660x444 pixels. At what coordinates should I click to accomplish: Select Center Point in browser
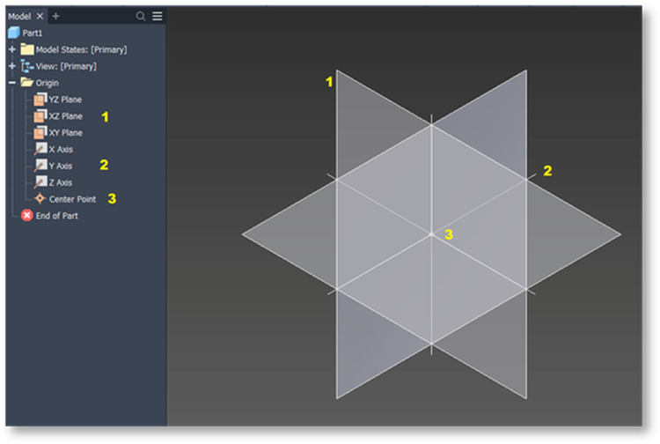pos(72,199)
